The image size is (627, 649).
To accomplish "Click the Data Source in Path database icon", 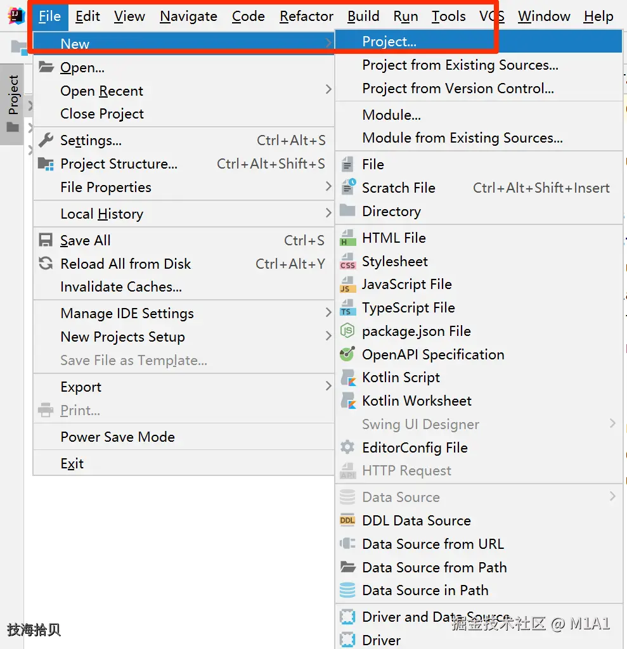I will coord(347,590).
